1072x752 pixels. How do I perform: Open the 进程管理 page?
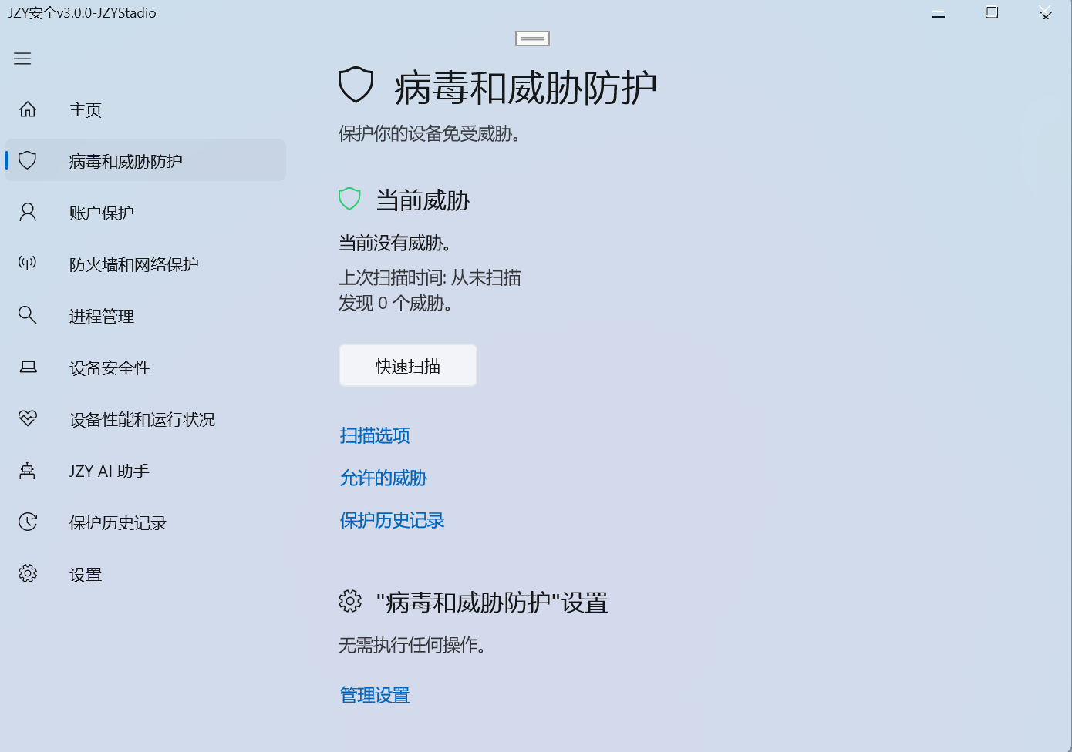pos(145,315)
